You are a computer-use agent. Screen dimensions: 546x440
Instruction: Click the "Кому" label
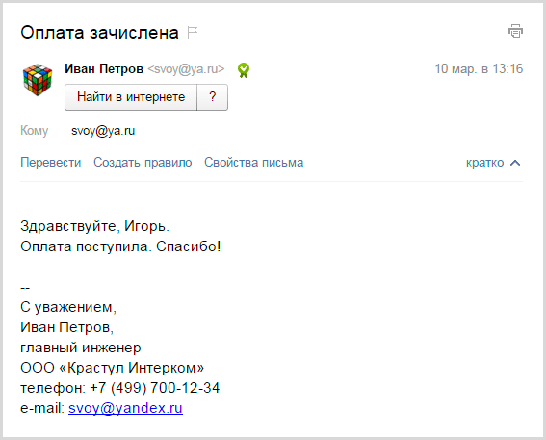[34, 131]
